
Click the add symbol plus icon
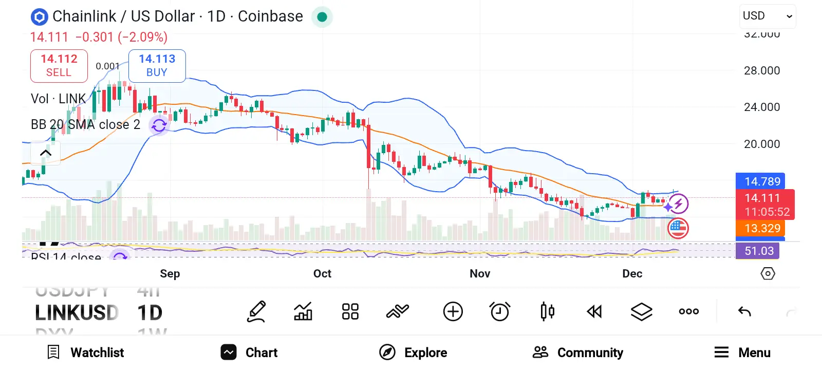click(x=453, y=311)
